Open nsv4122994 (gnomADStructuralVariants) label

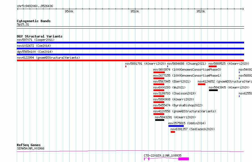(48, 58)
